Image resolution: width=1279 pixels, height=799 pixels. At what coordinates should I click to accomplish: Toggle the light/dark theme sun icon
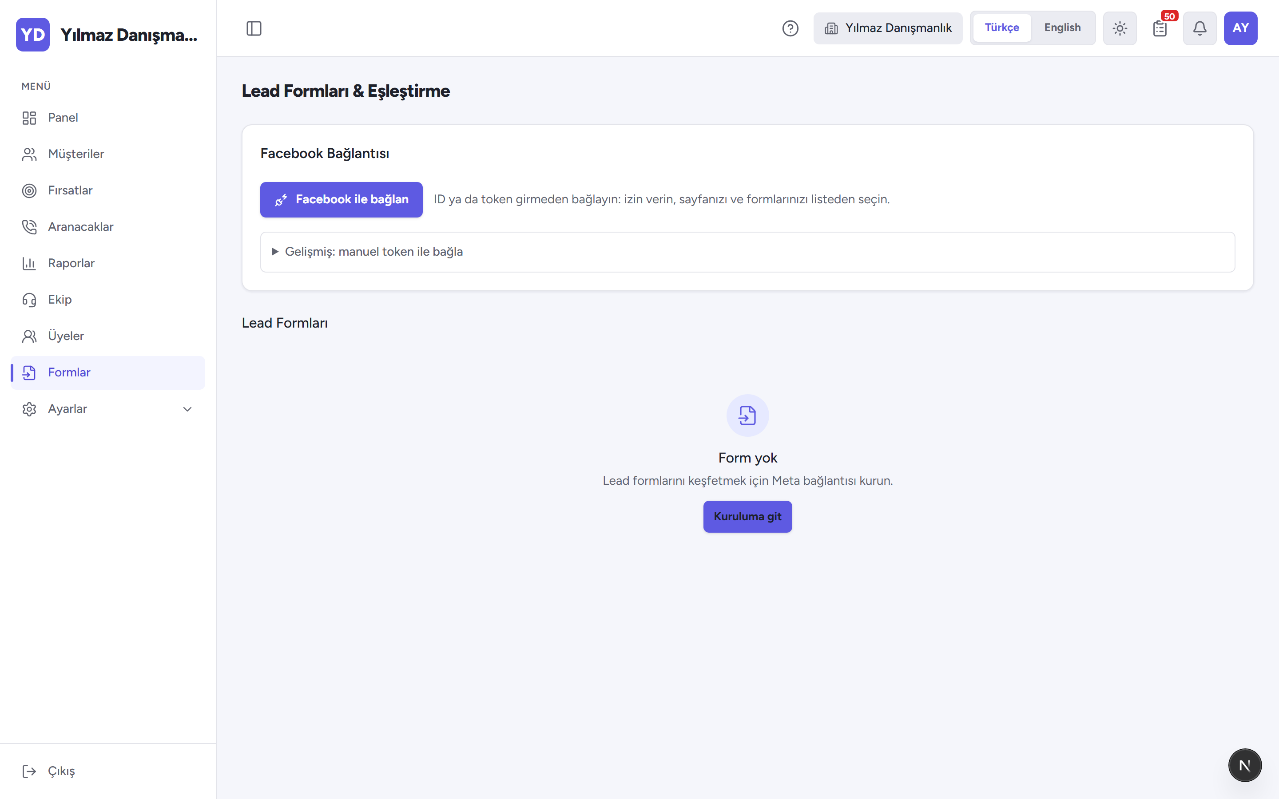[x=1120, y=28]
